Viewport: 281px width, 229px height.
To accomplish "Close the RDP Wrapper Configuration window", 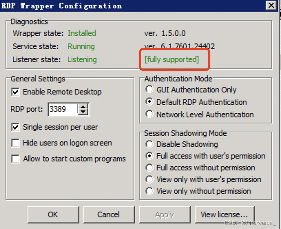I will point(271,6).
